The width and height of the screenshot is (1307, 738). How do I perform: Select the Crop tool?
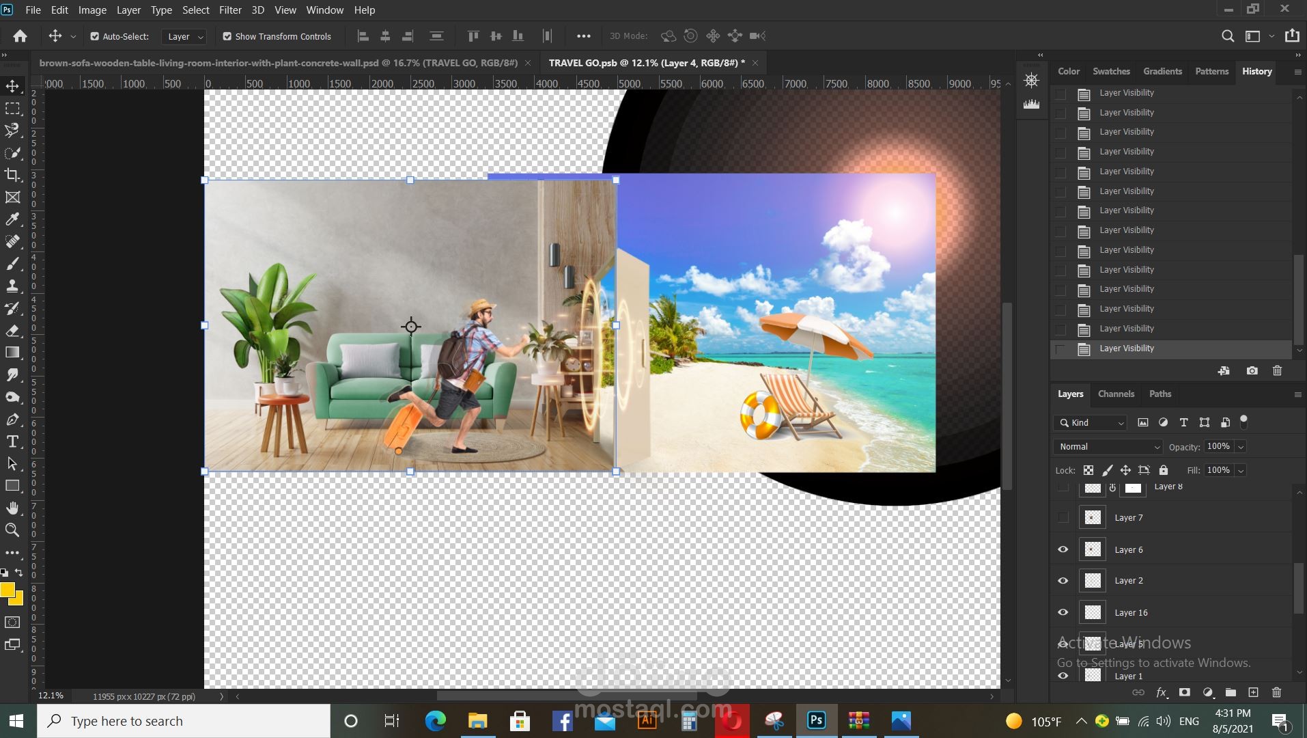[x=12, y=175]
